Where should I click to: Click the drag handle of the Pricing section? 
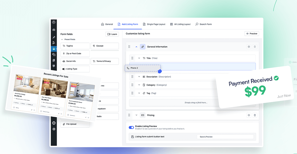tap(129, 115)
